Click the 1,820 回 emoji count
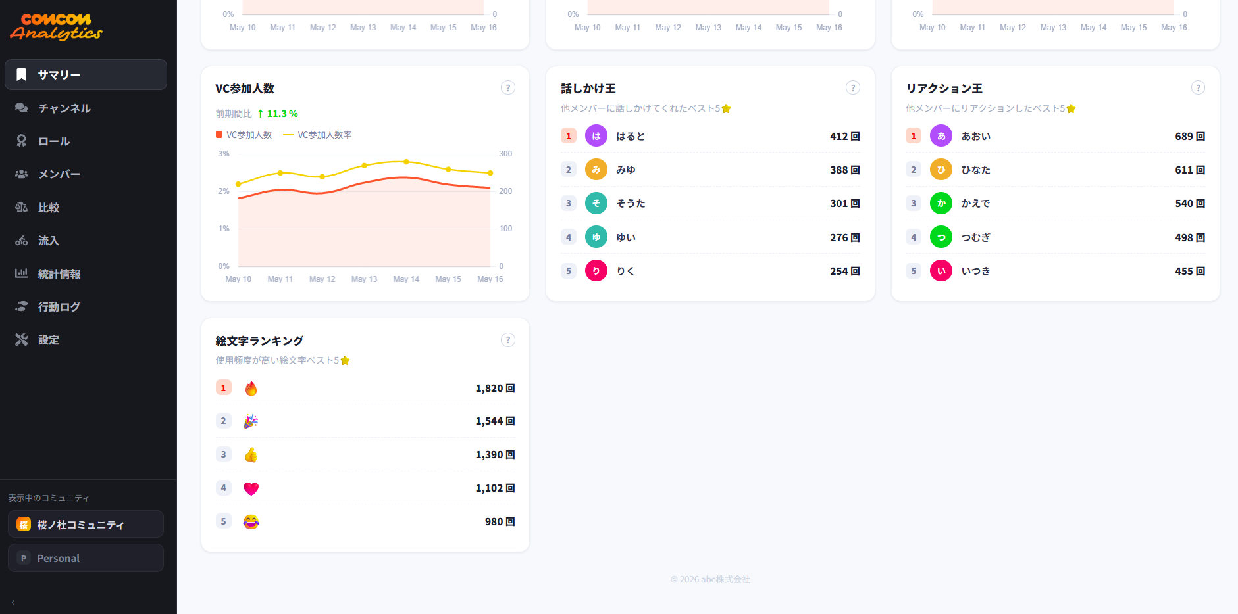Image resolution: width=1238 pixels, height=614 pixels. [x=495, y=389]
